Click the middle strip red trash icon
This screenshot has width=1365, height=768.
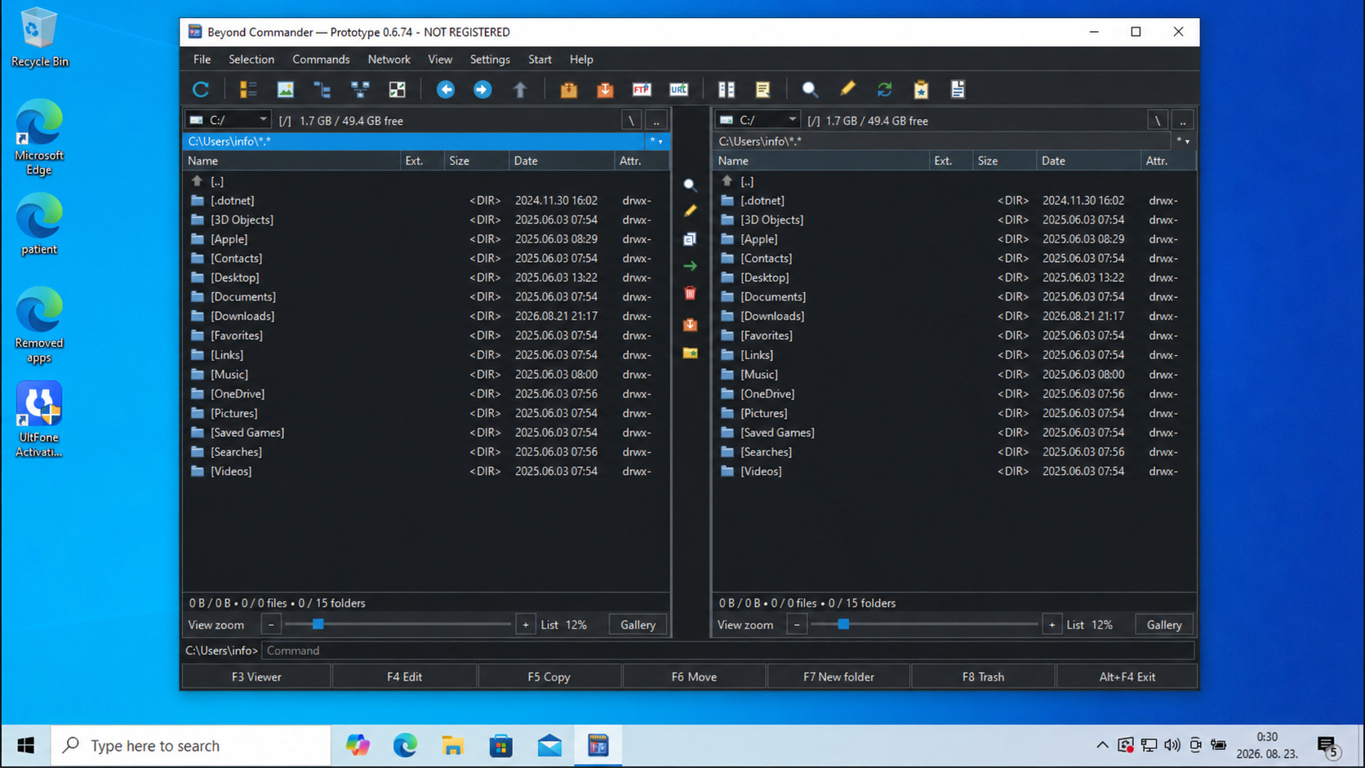tap(690, 293)
